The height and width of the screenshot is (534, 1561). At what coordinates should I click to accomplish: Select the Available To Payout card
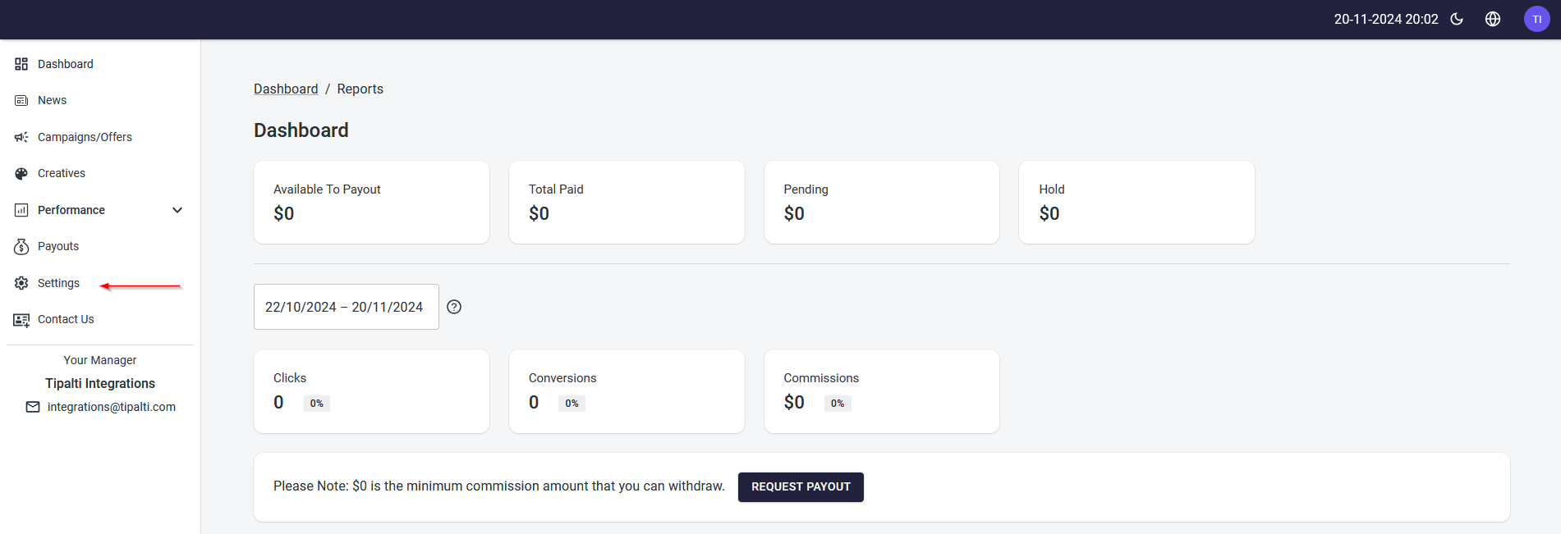371,202
